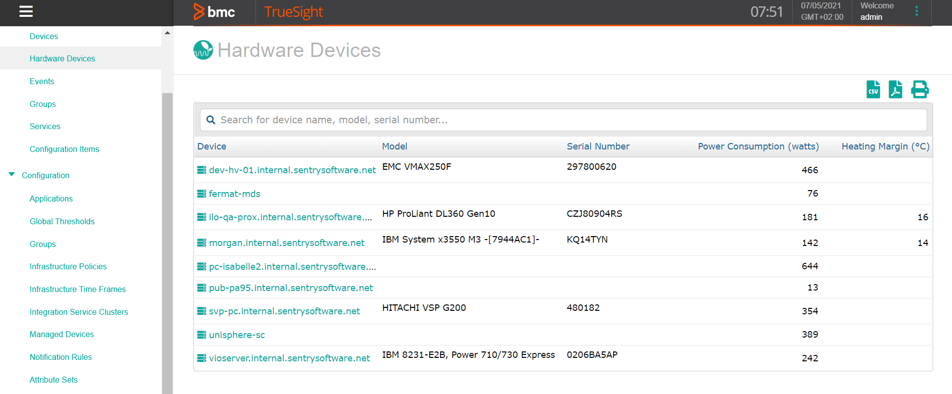Click server icon beside fermat-mds
The width and height of the screenshot is (952, 394).
point(201,194)
